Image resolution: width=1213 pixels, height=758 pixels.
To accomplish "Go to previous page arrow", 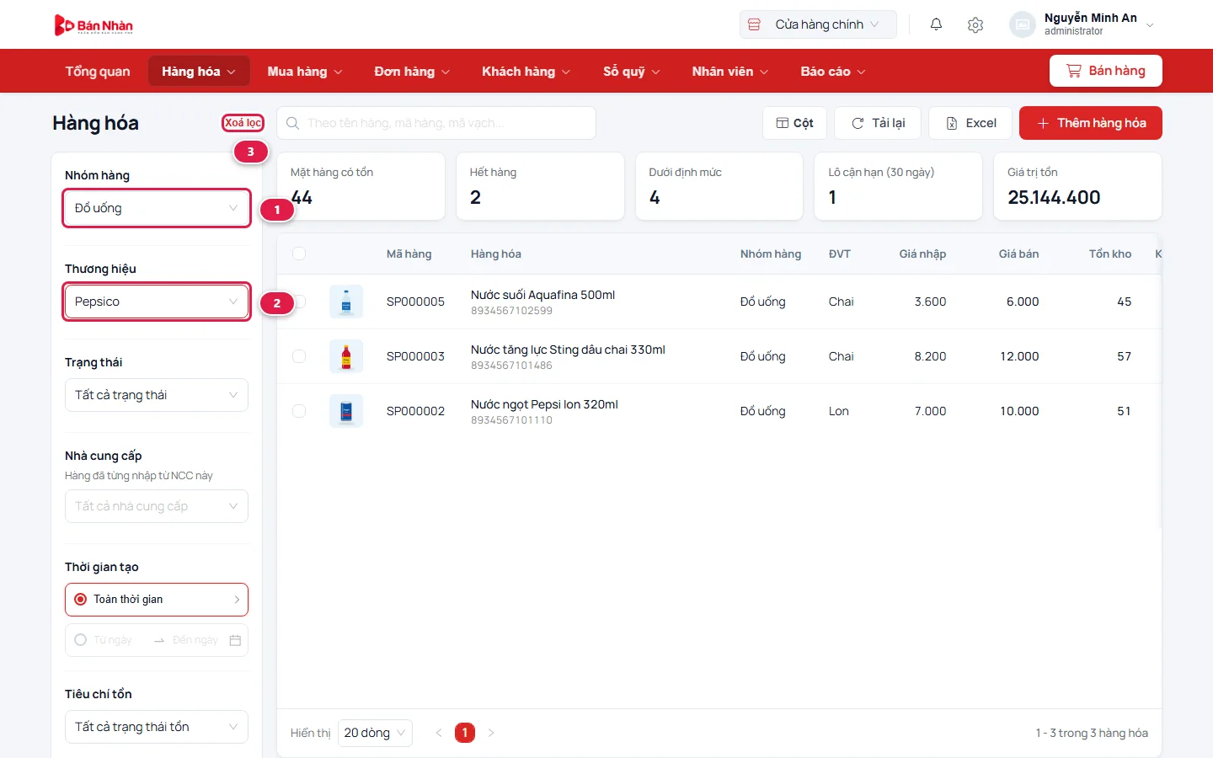I will tap(439, 733).
